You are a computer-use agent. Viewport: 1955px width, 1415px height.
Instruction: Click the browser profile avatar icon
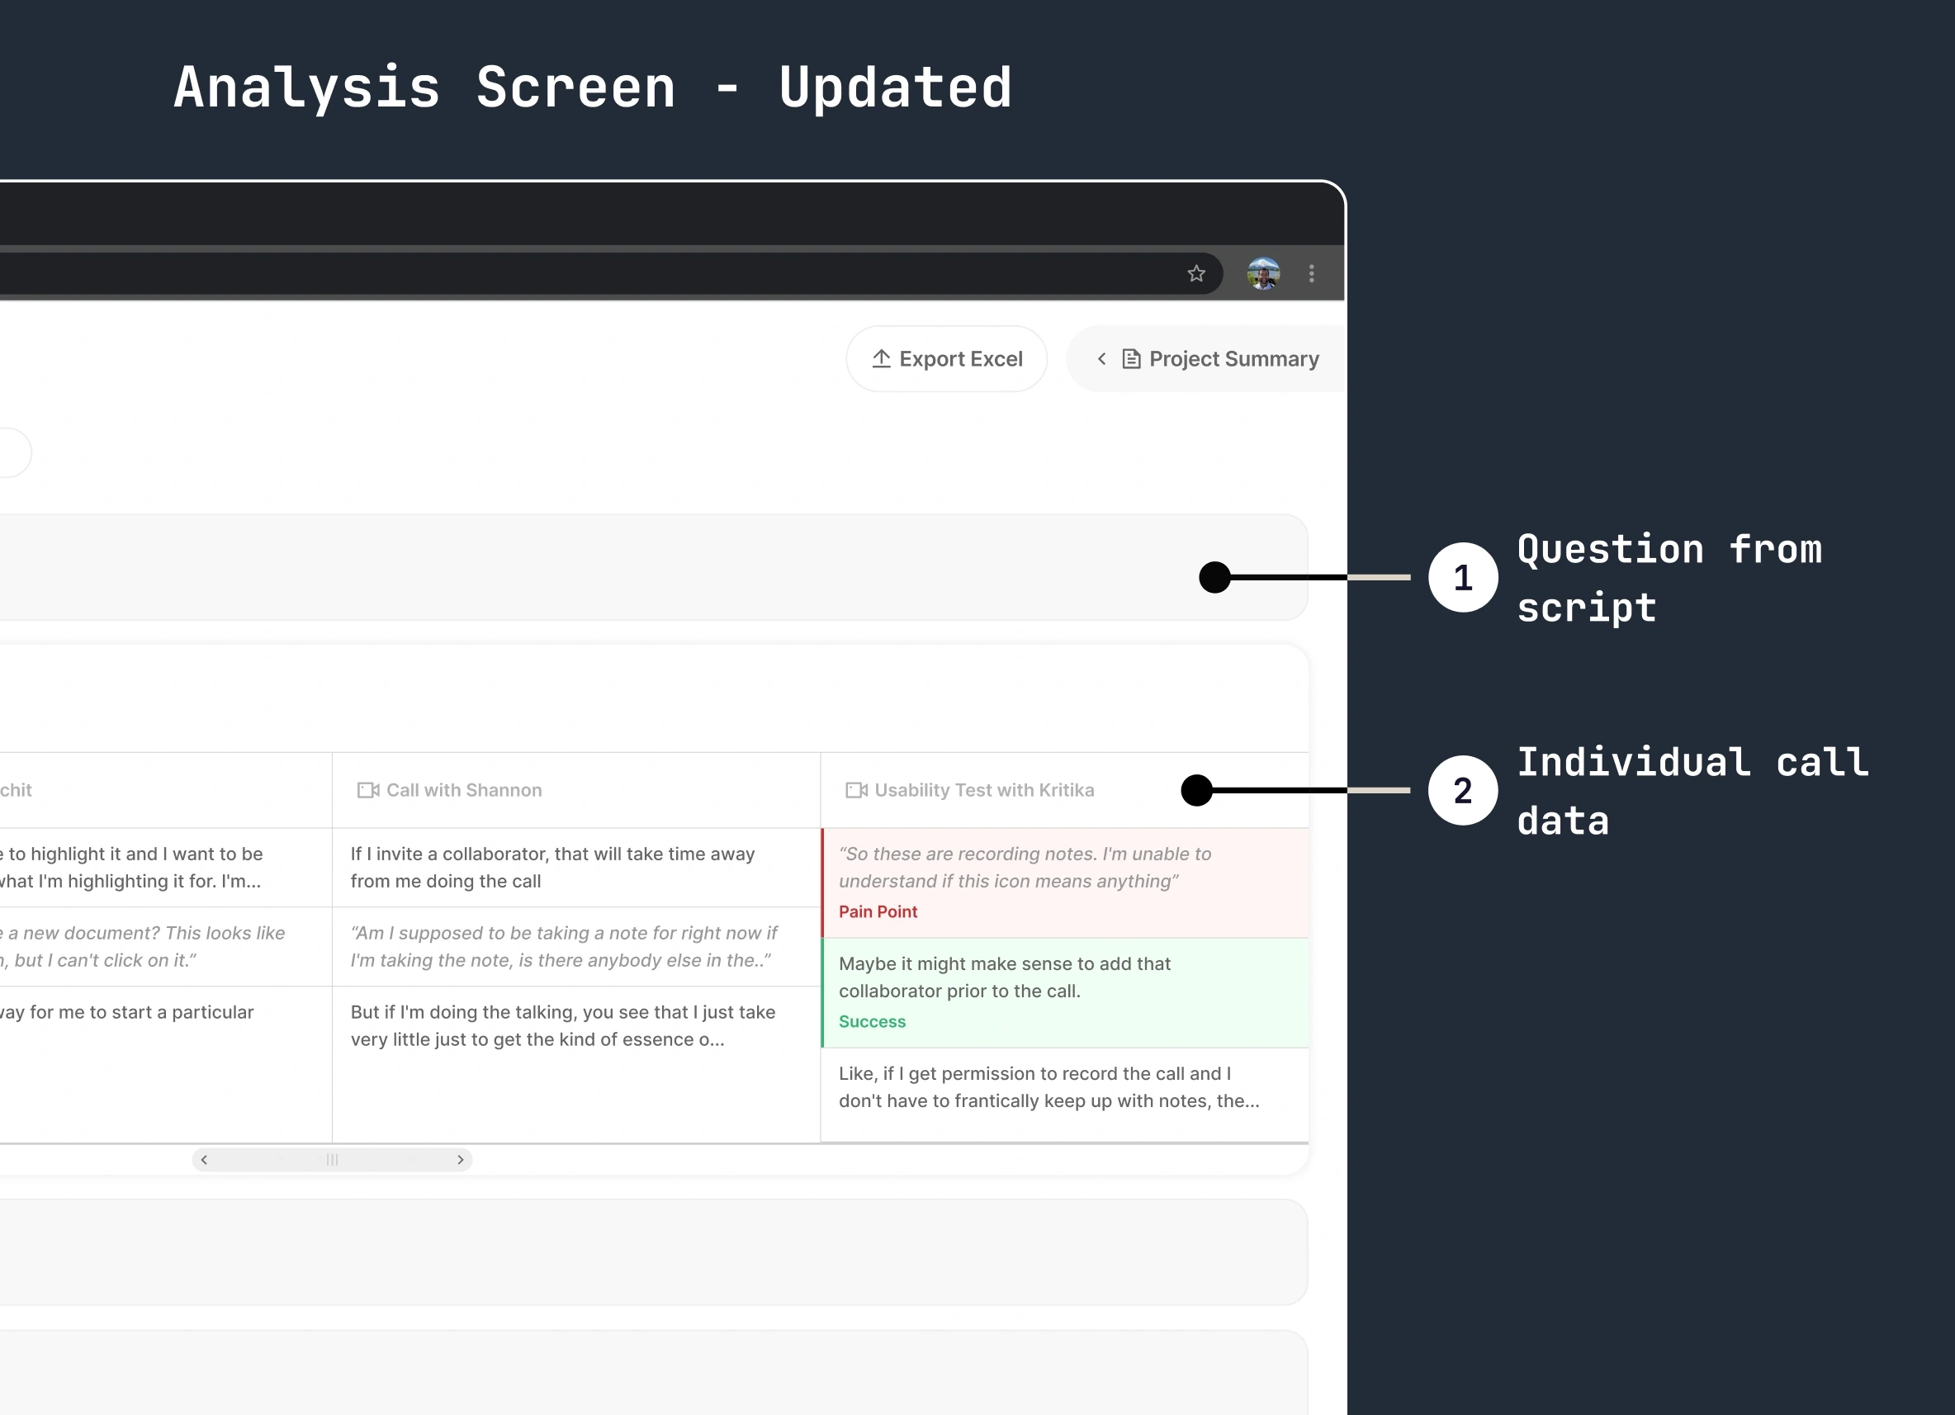(1263, 273)
